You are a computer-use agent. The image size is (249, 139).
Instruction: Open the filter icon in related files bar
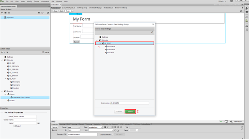[x=242, y=8]
